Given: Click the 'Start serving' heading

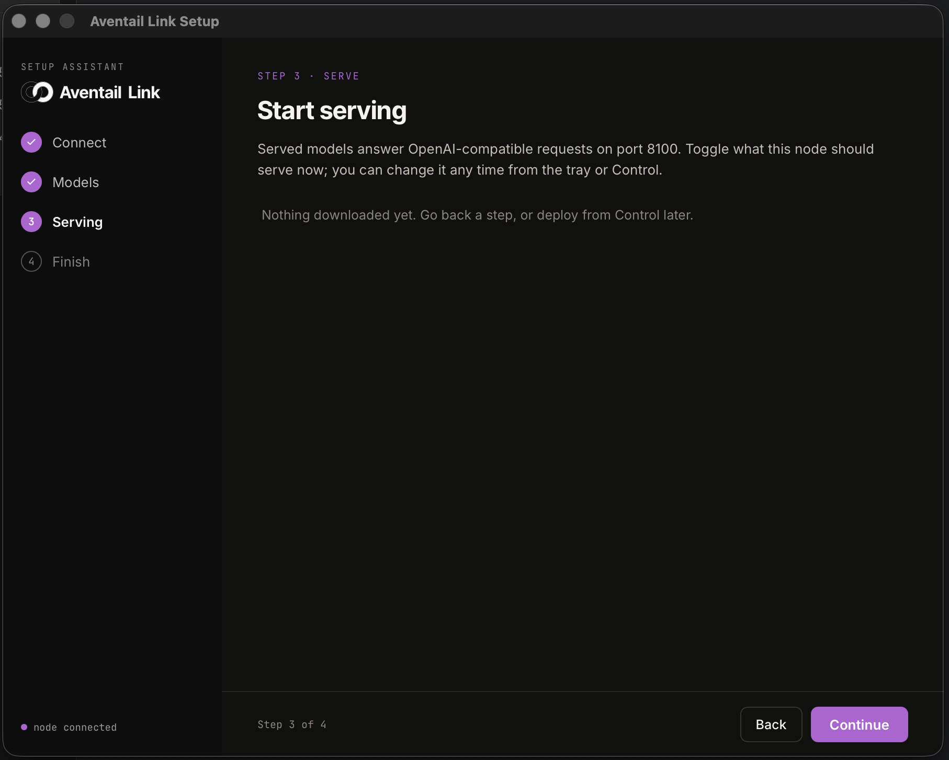Looking at the screenshot, I should point(332,111).
